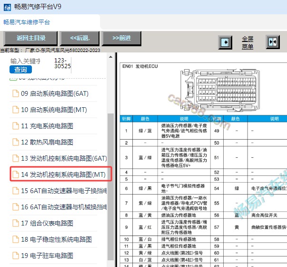
Task: Click first 颜色 column header
Action: pyautogui.click(x=145, y=119)
